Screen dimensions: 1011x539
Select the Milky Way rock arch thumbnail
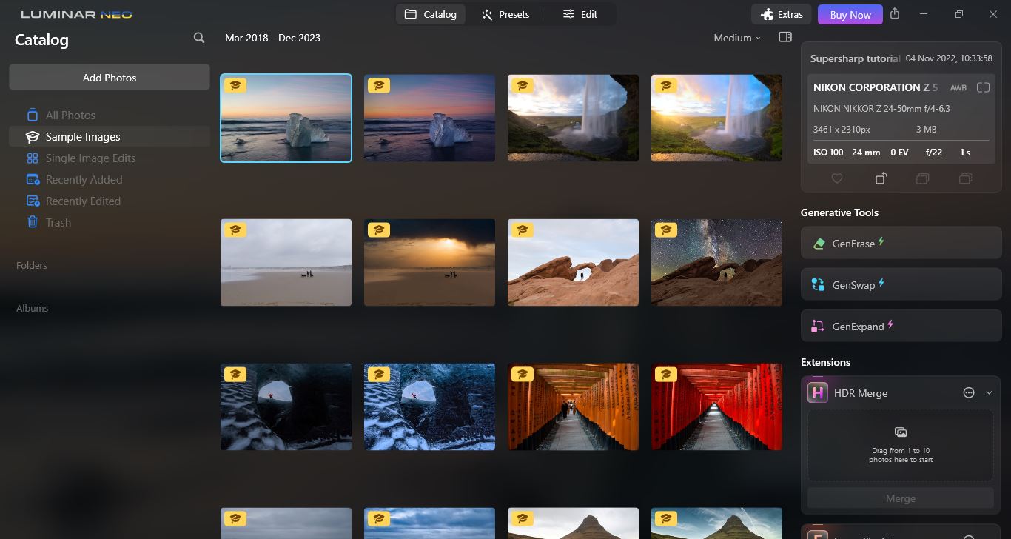716,262
